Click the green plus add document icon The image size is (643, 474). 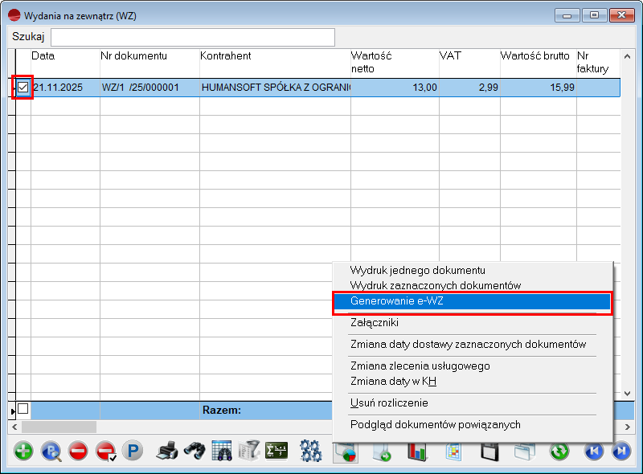(x=23, y=451)
